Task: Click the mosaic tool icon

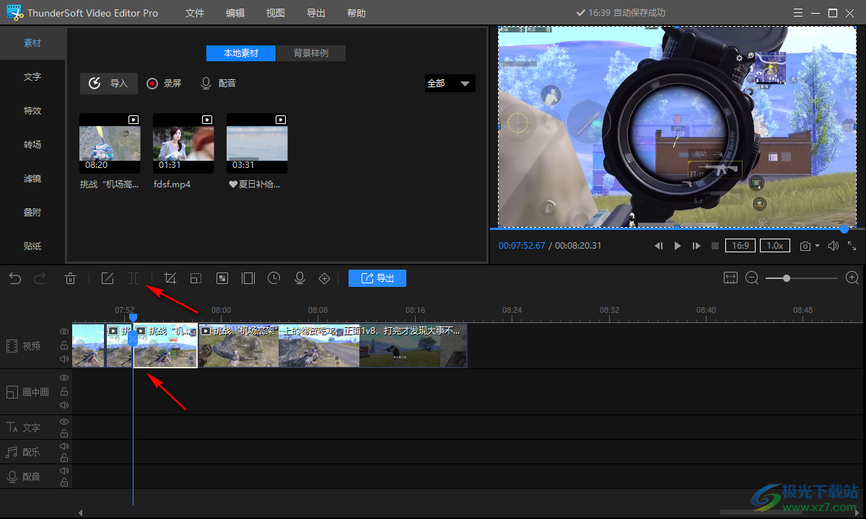Action: (x=222, y=278)
